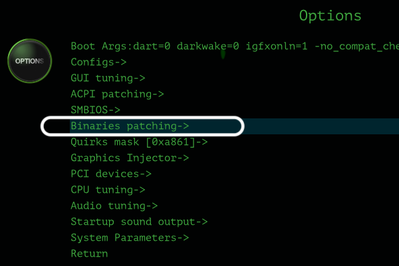399x266 pixels.
Task: Expand the SMBIOS entry
Action: pos(95,110)
